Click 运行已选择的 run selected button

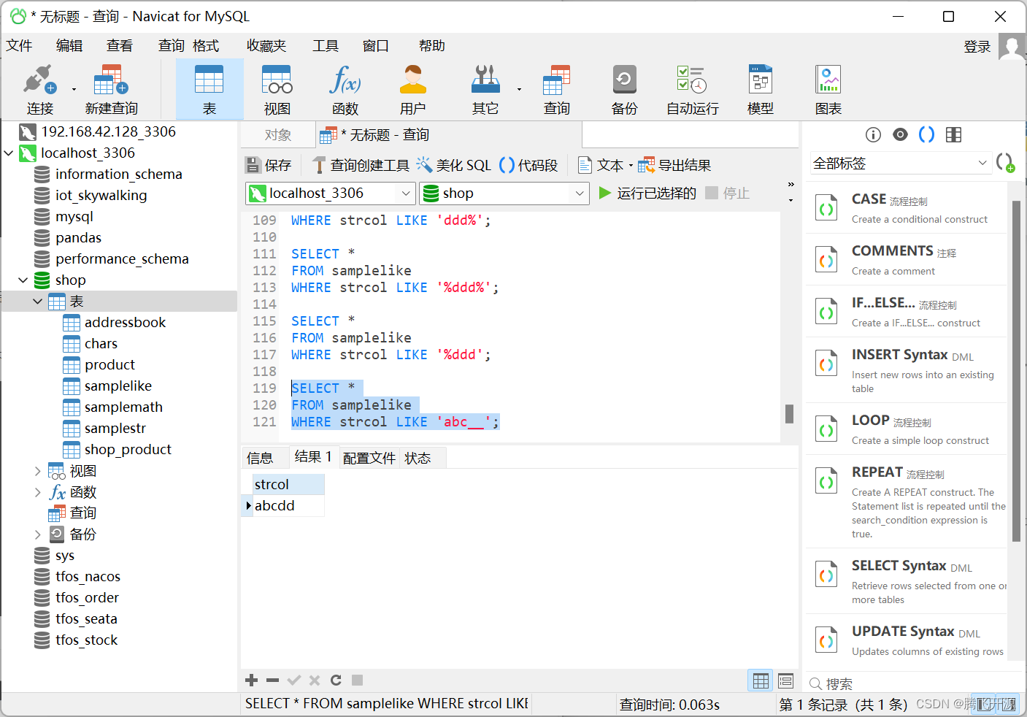click(647, 193)
